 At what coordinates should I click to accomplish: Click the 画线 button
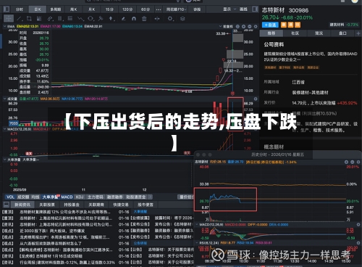point(243,9)
